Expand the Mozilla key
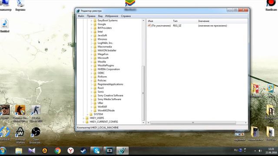The width and height of the screenshot is (278, 156). 91,62
